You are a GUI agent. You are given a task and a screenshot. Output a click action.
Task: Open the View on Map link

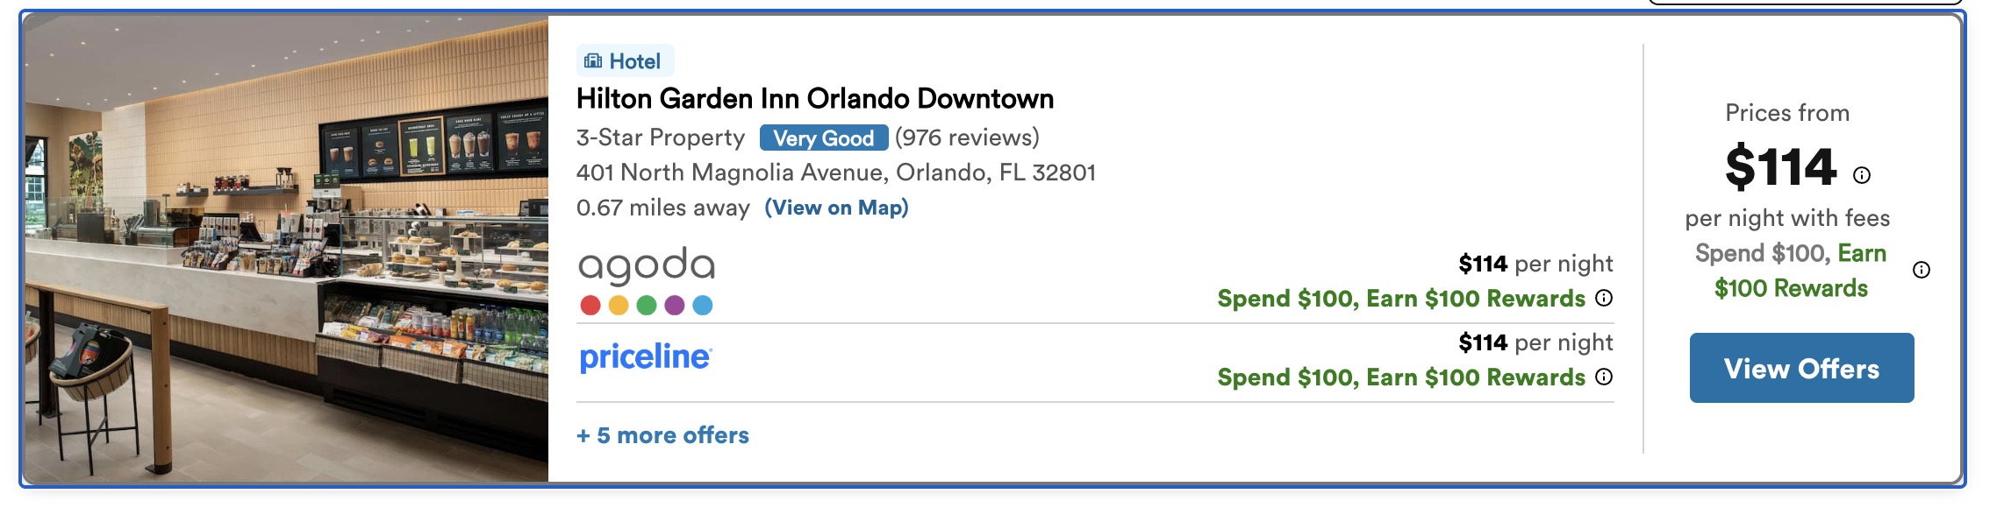836,208
